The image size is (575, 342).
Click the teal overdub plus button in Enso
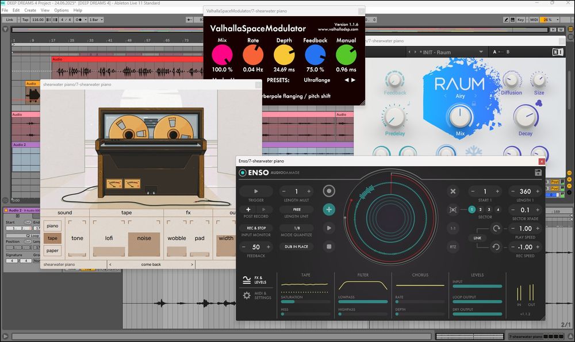coord(329,209)
